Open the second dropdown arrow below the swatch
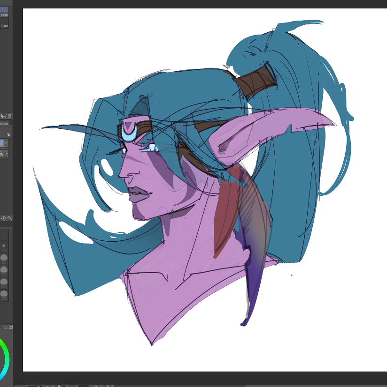The width and height of the screenshot is (387, 387). click(6, 154)
